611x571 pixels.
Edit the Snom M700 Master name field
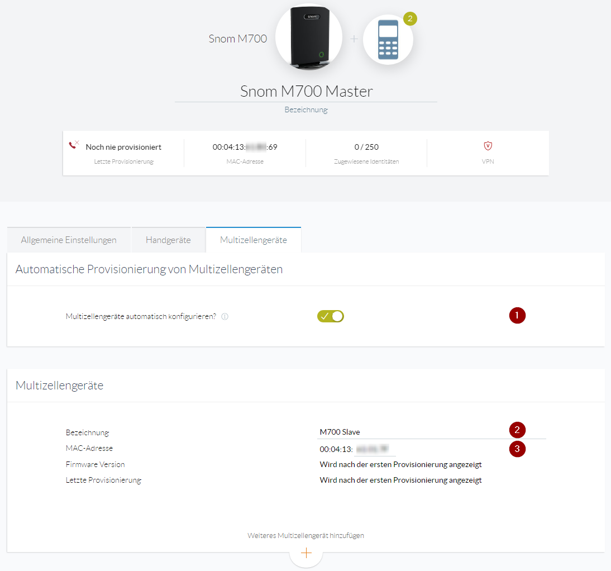[306, 91]
